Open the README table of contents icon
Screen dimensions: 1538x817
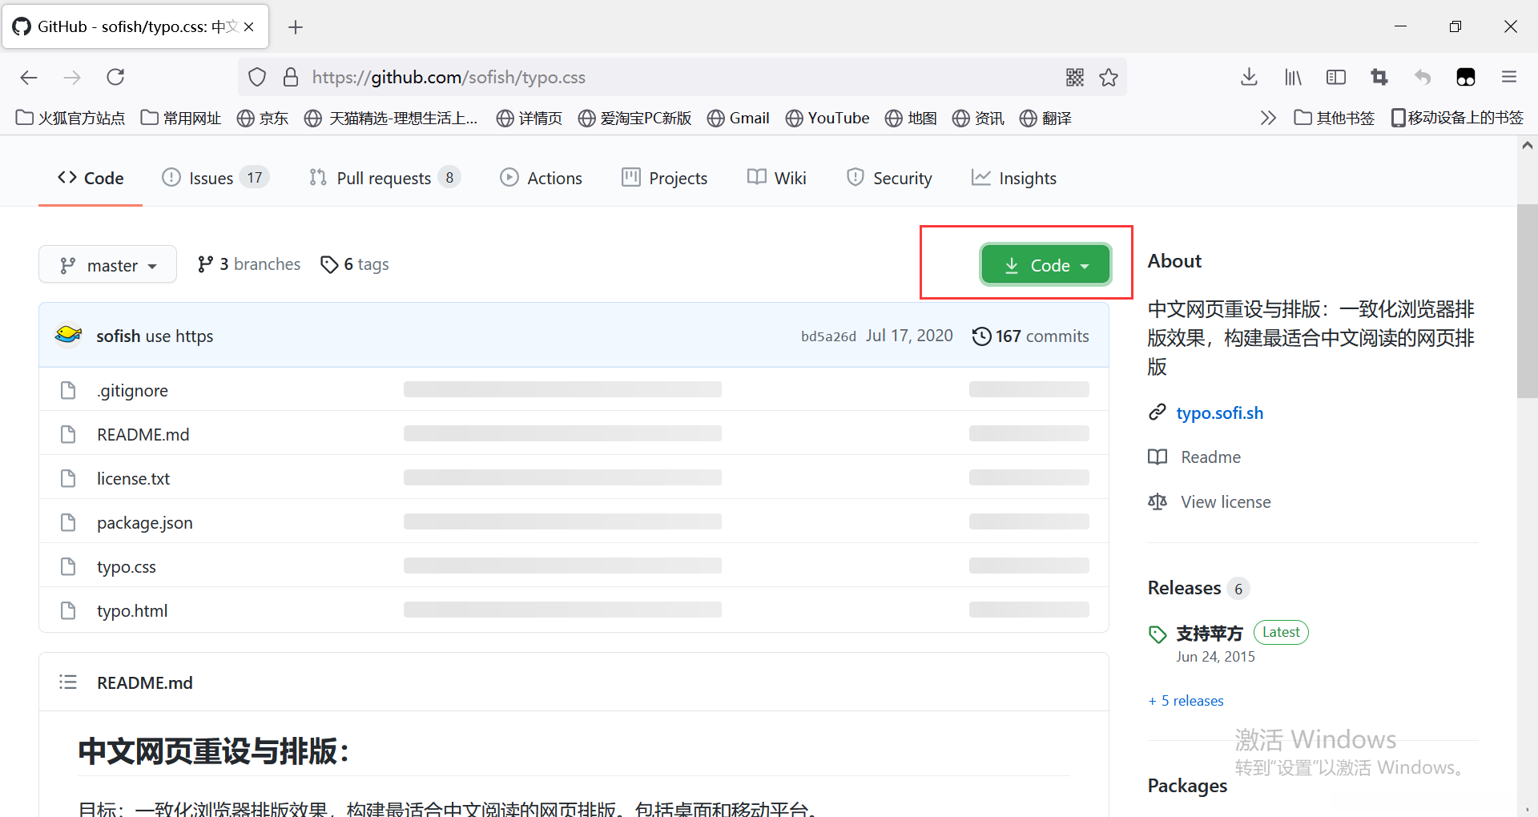point(68,682)
